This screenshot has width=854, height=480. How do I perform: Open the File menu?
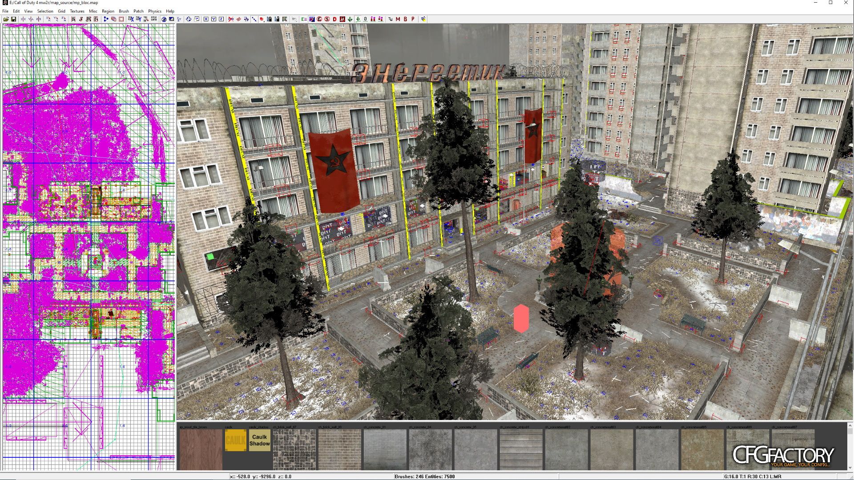[5, 11]
